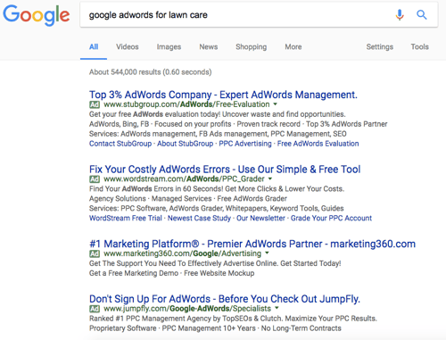This screenshot has height=340, width=446.
Task: Click the Free AdWords Evaluation sitelink
Action: [x=318, y=144]
